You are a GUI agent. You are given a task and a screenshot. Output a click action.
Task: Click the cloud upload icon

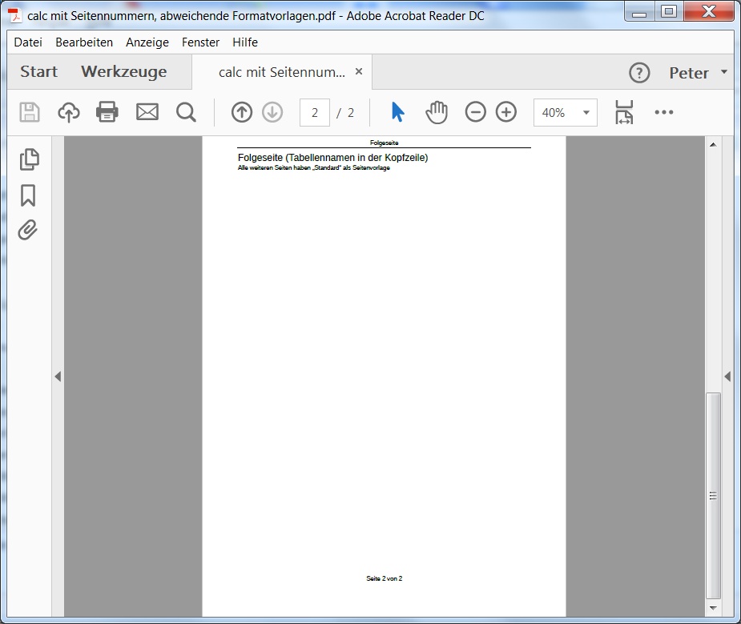pos(69,112)
